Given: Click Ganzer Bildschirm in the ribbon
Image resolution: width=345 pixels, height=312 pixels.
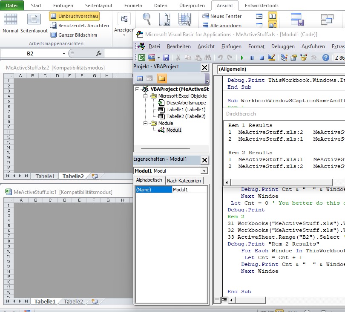Looking at the screenshot, I should tap(74, 35).
